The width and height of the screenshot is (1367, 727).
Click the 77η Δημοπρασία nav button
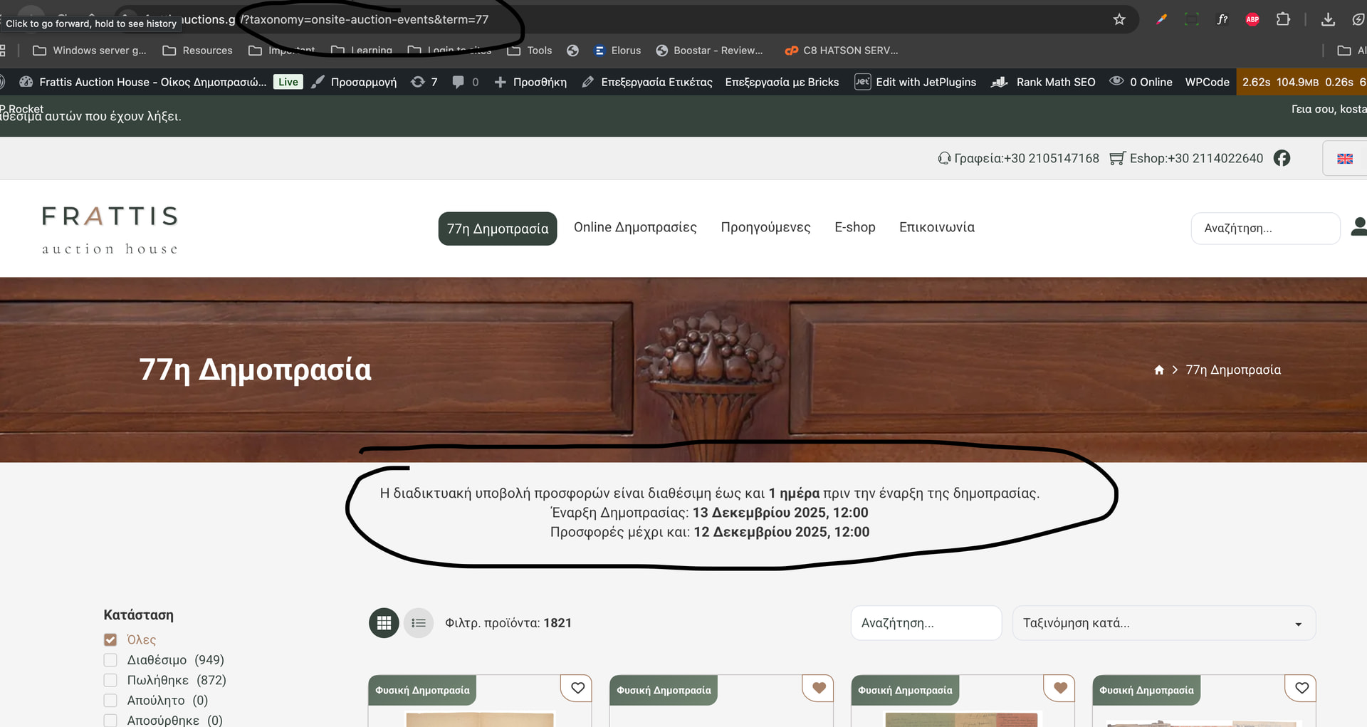click(x=497, y=229)
